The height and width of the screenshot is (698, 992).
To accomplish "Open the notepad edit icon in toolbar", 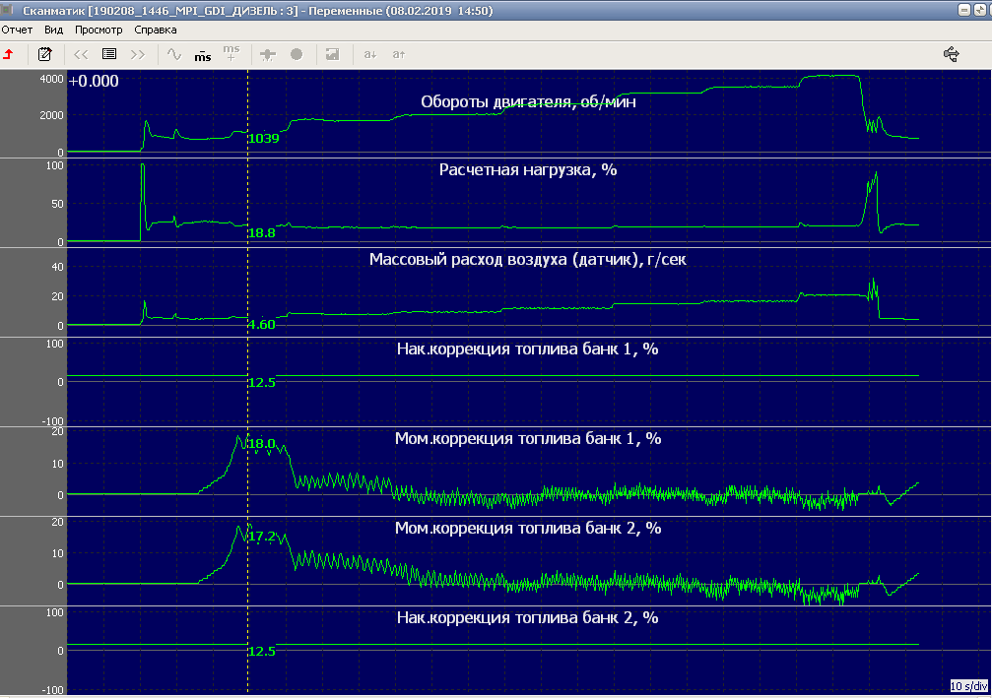I will 44,54.
